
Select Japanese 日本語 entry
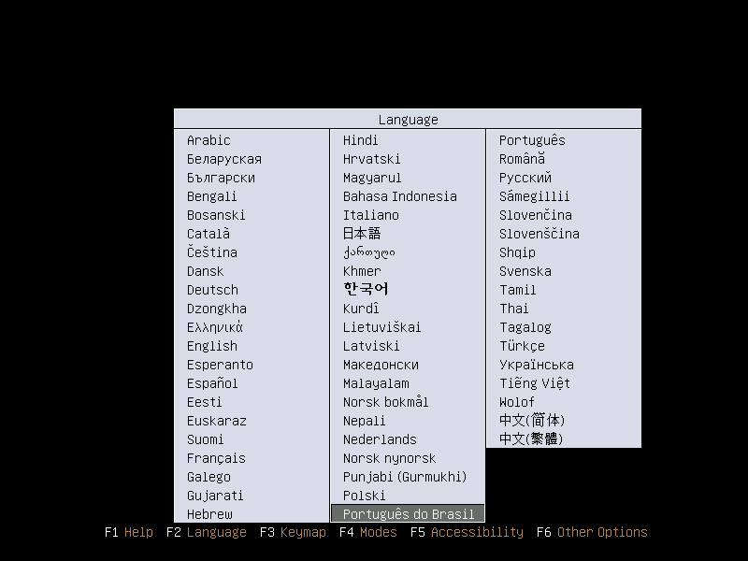362,234
